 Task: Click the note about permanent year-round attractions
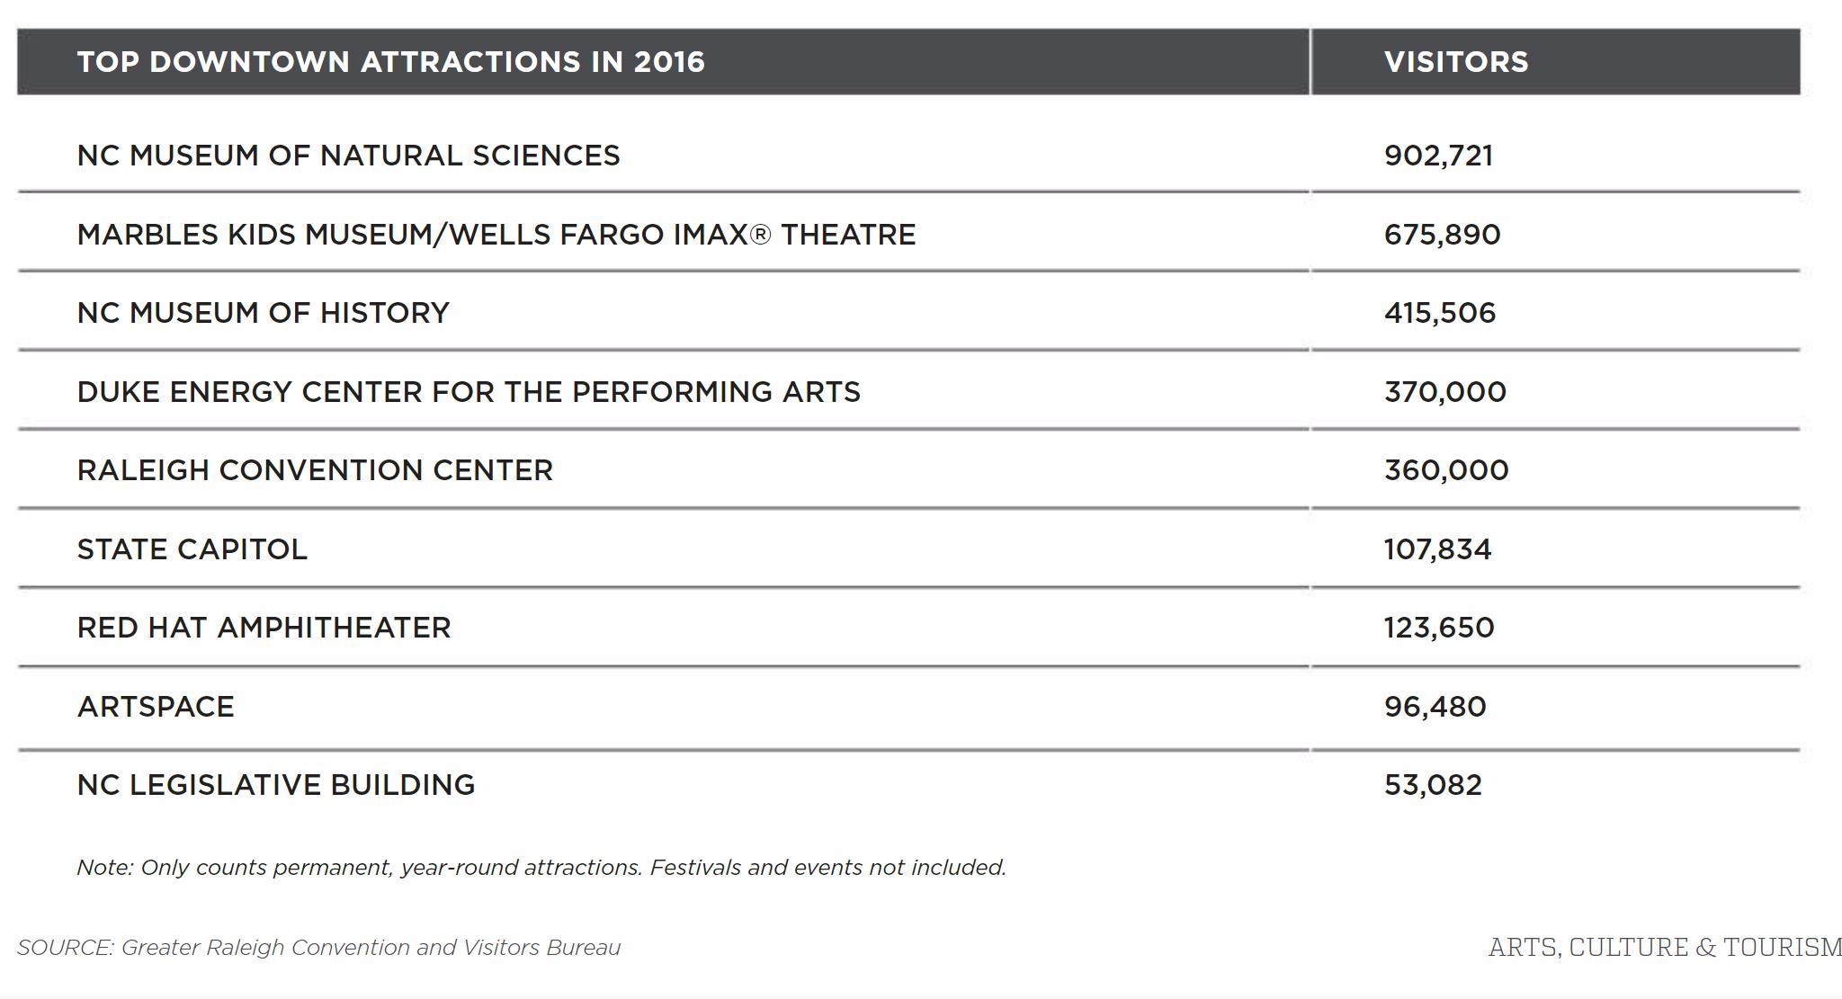(x=541, y=868)
